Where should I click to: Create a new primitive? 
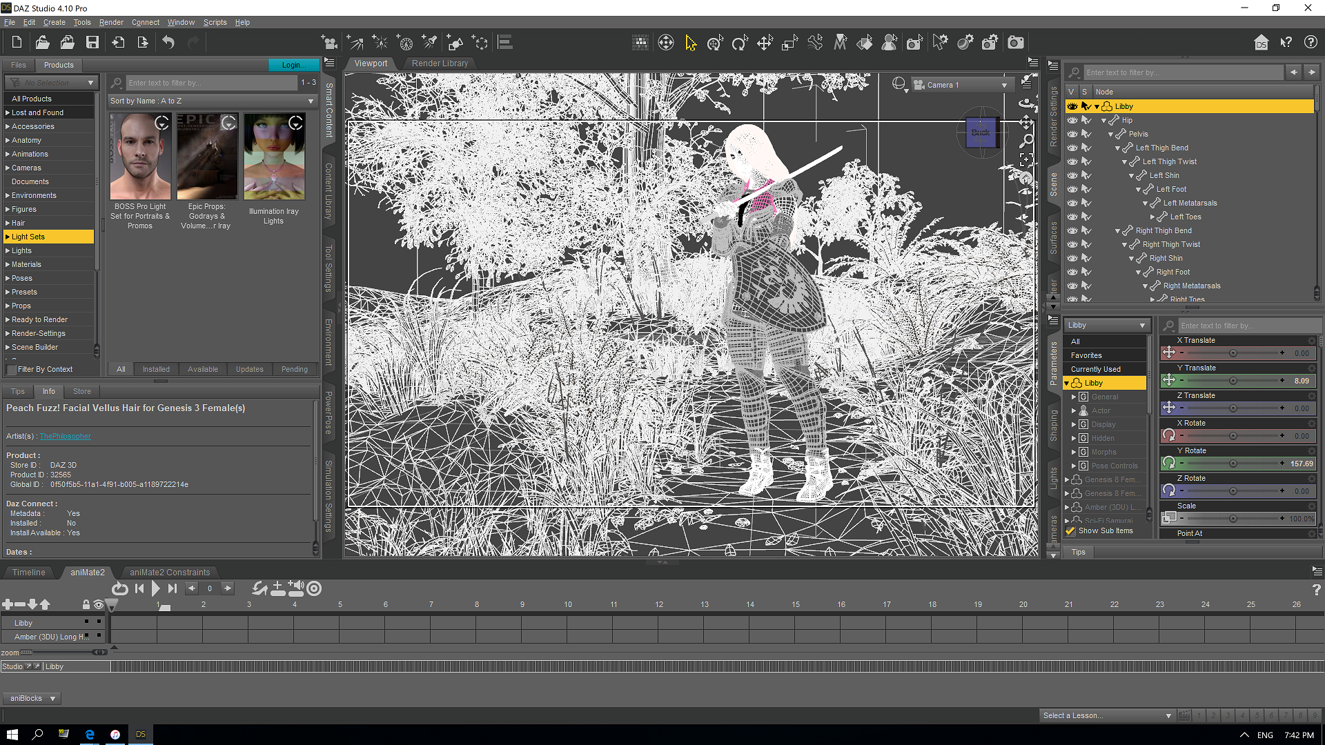pyautogui.click(x=455, y=43)
